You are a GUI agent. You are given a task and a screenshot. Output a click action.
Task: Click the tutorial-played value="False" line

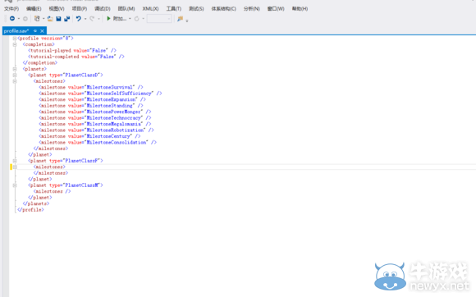72,50
